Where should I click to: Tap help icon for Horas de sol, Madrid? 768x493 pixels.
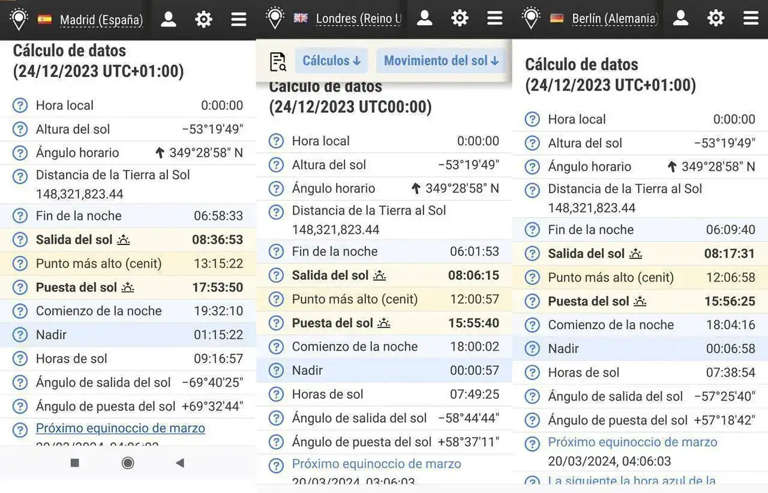pos(20,358)
